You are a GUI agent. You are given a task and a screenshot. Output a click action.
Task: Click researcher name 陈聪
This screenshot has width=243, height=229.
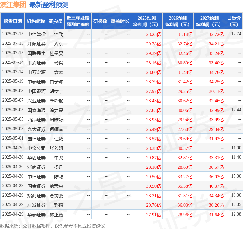59,177
